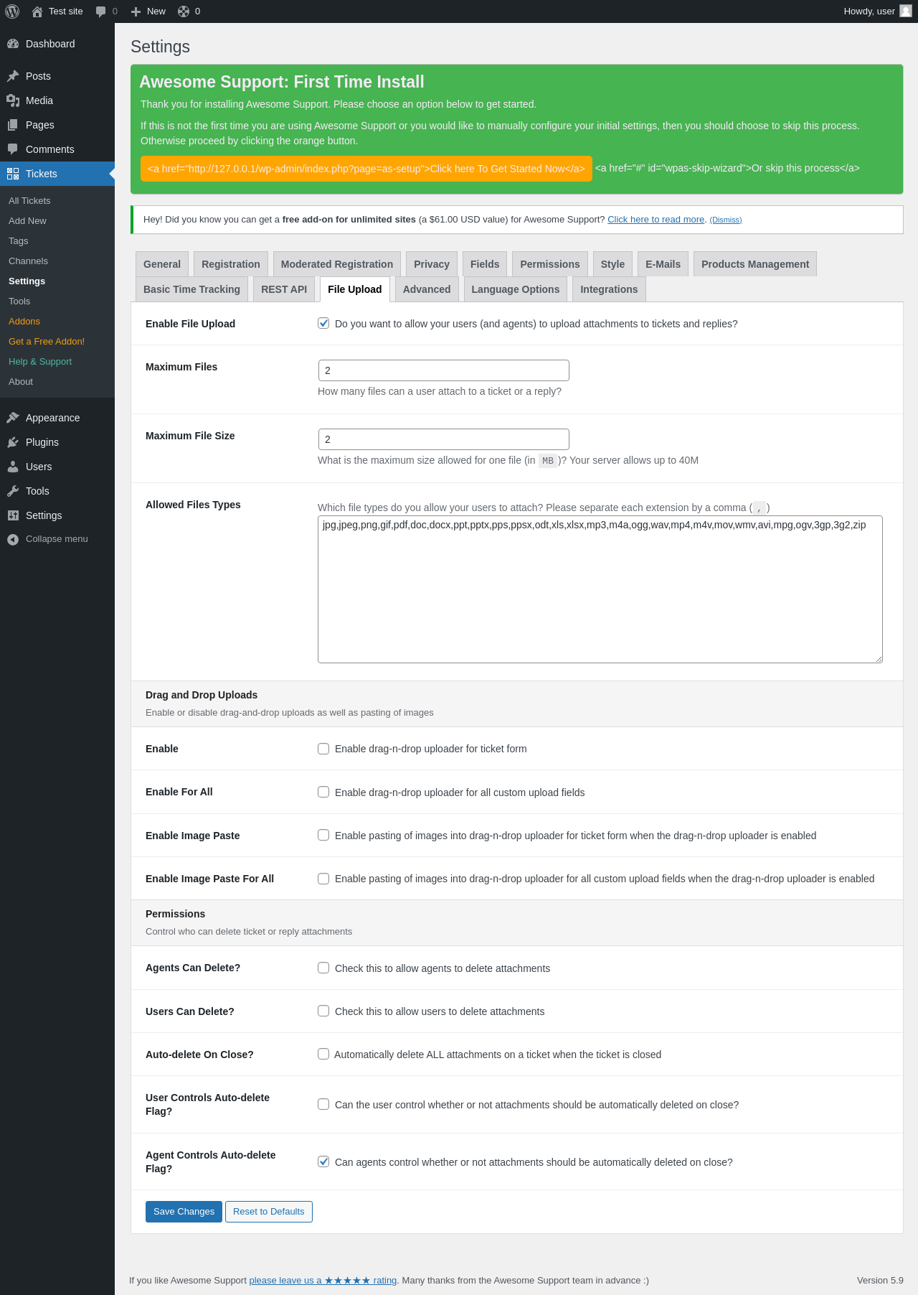
Task: Click the Save Changes button
Action: pos(184,1212)
